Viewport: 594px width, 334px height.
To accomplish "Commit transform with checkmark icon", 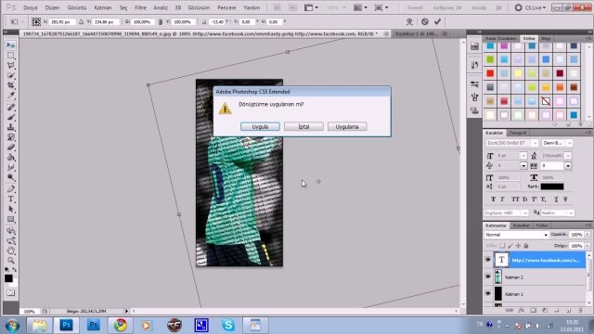I will pyautogui.click(x=437, y=21).
